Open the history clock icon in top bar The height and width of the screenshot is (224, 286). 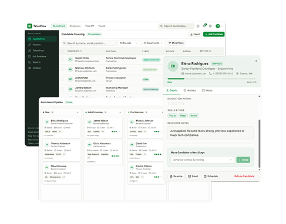[x=198, y=26]
